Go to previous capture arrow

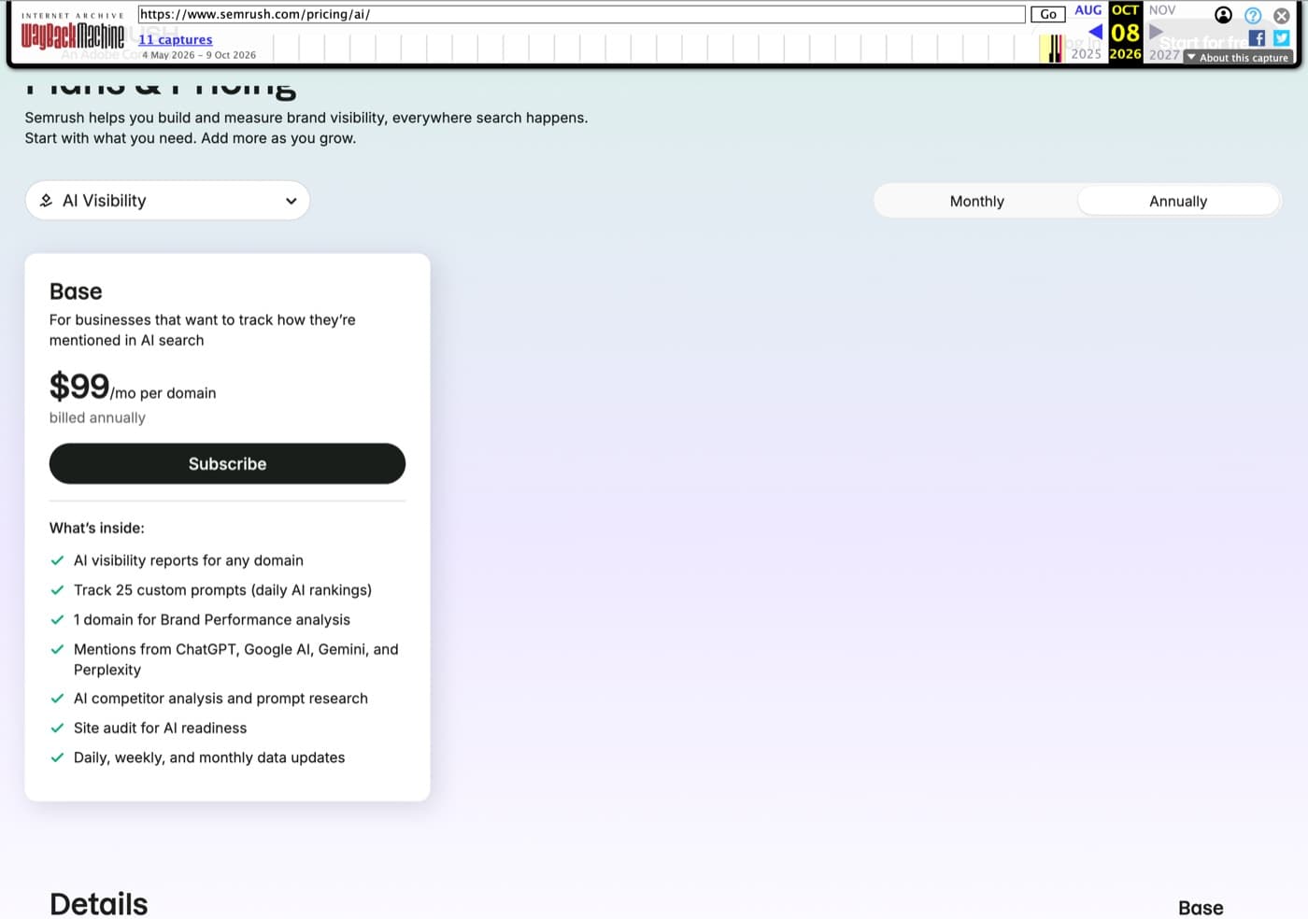(1095, 32)
